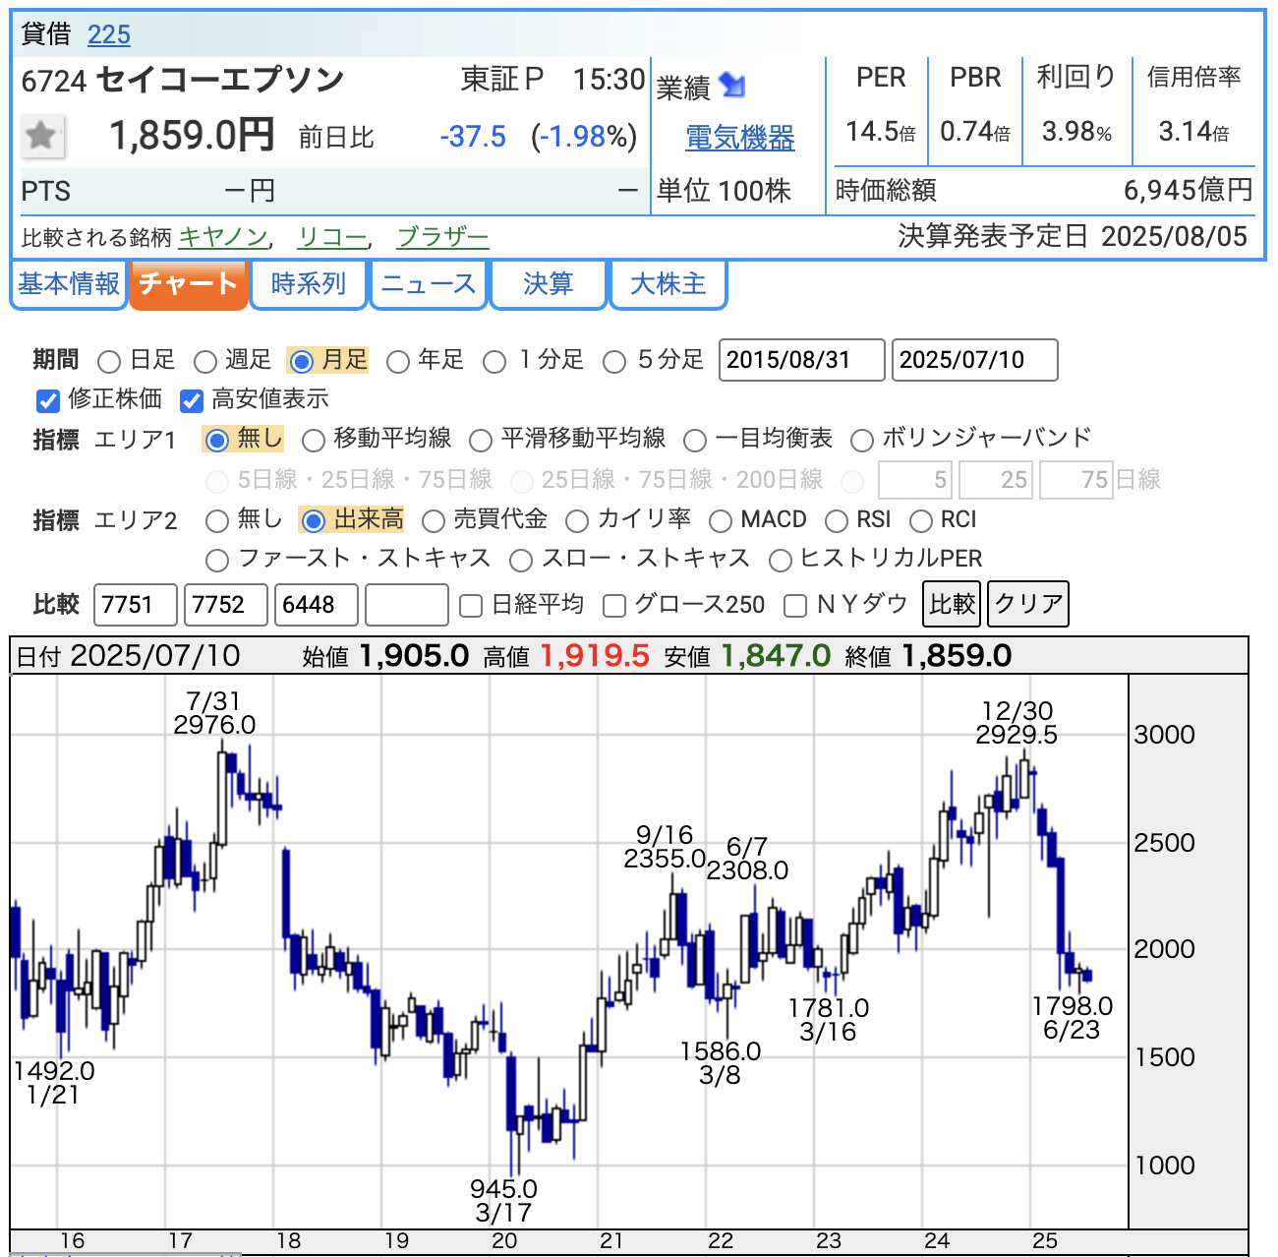Switch to the 基本情報 tab

click(x=69, y=284)
